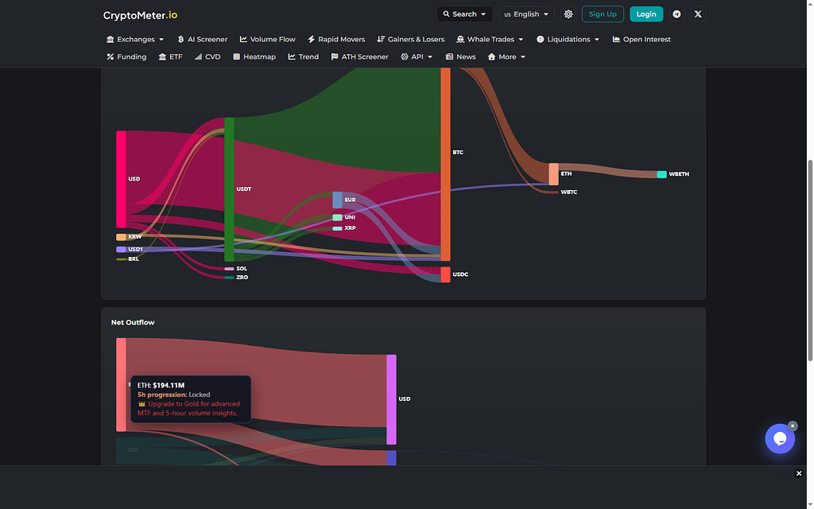Expand the Liquidations menu
Viewport: 814px width, 509px height.
[x=568, y=40]
